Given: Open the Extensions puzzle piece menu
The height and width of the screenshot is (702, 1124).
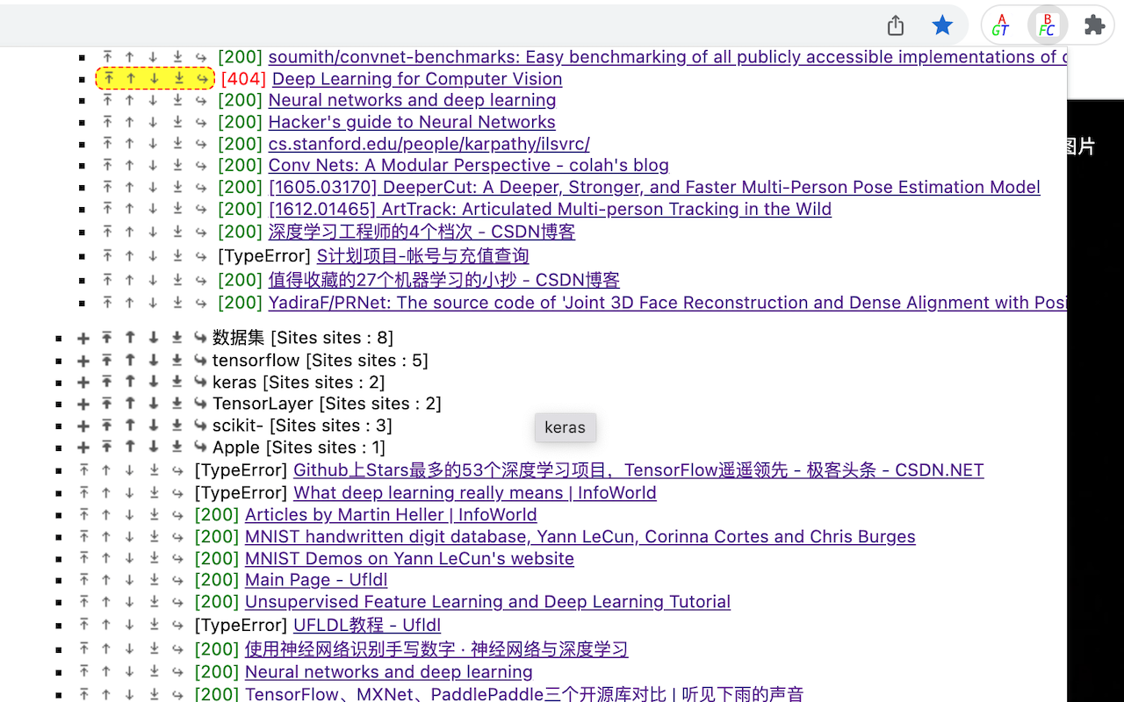Looking at the screenshot, I should (1094, 25).
